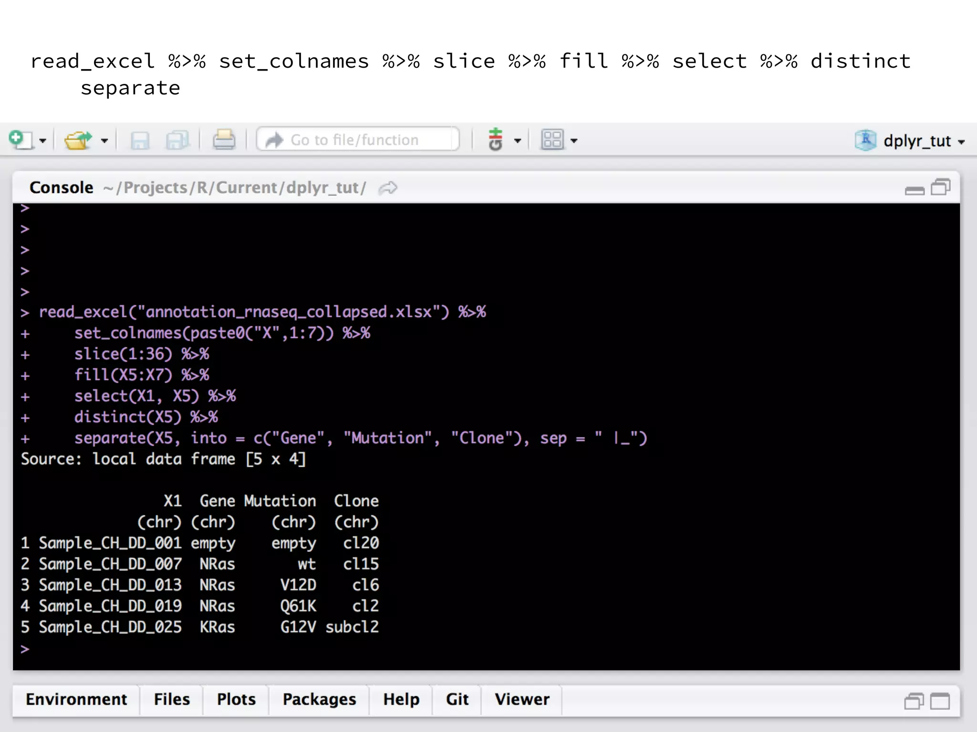Click the Sample_CH_DD_007 row in output
This screenshot has width=977, height=732.
[200, 564]
